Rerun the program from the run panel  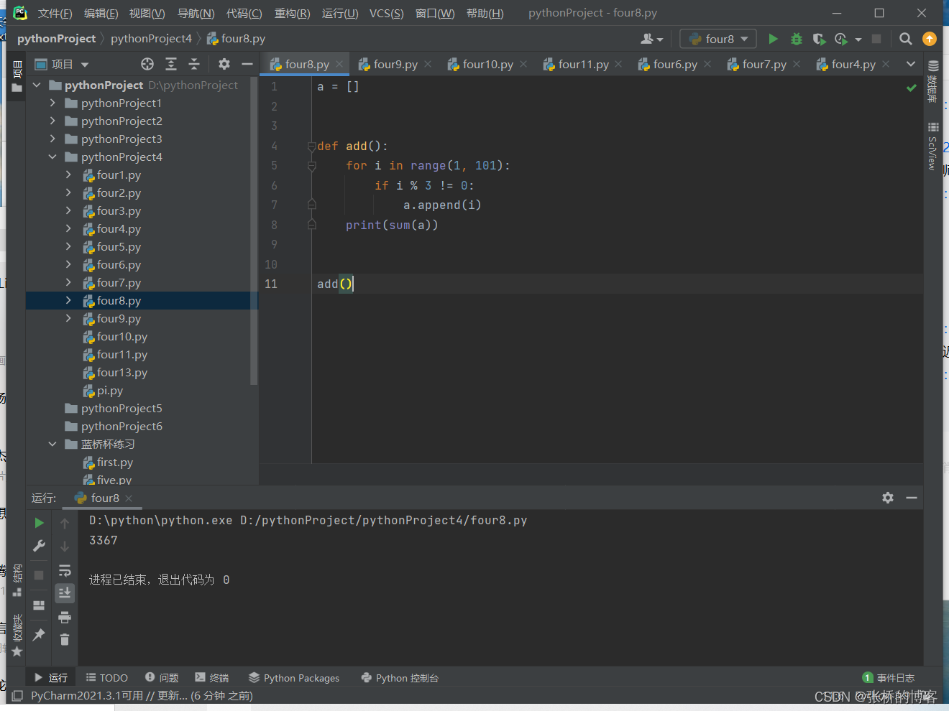click(39, 523)
